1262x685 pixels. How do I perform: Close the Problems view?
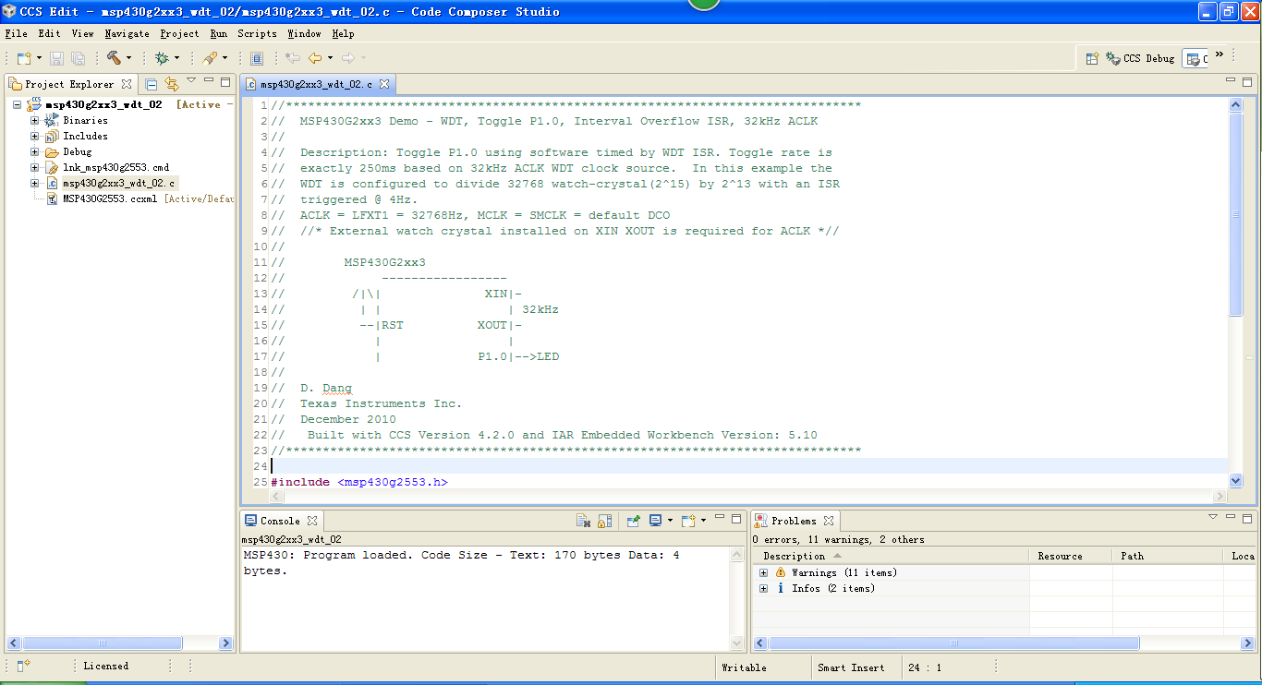829,521
